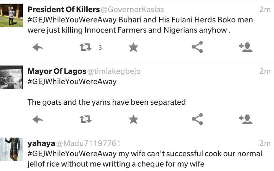Tap yahaya's profile photo
274x171 pixels.
tap(11, 149)
